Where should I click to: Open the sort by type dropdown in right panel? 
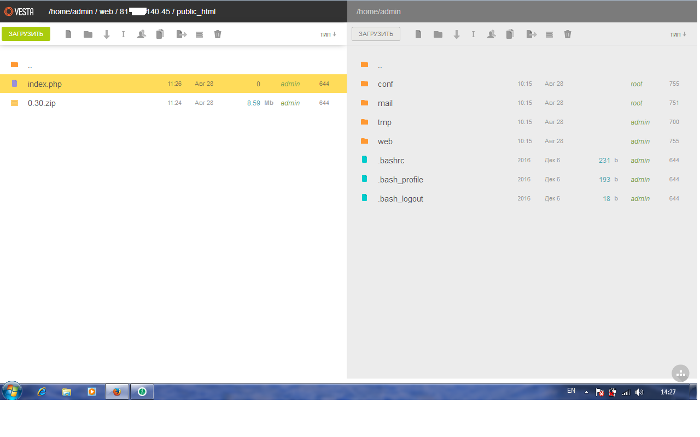coord(678,34)
